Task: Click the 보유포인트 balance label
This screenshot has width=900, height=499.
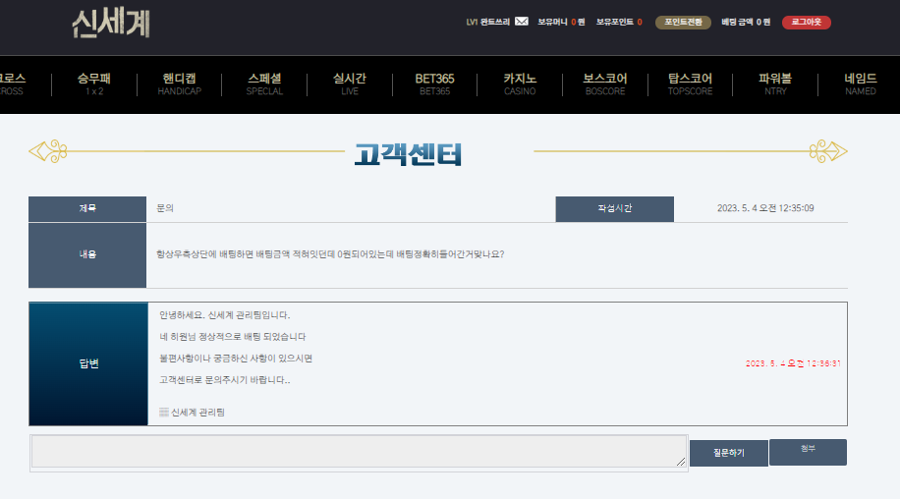Action: [x=614, y=22]
